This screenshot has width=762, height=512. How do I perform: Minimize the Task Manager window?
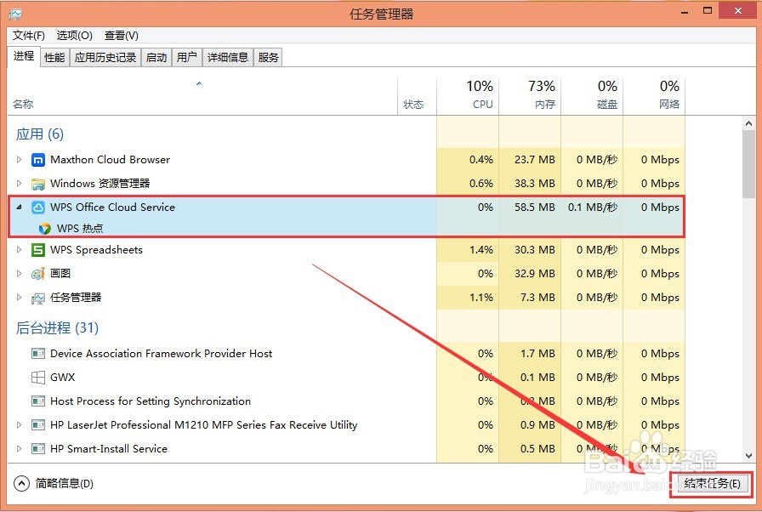pos(685,11)
